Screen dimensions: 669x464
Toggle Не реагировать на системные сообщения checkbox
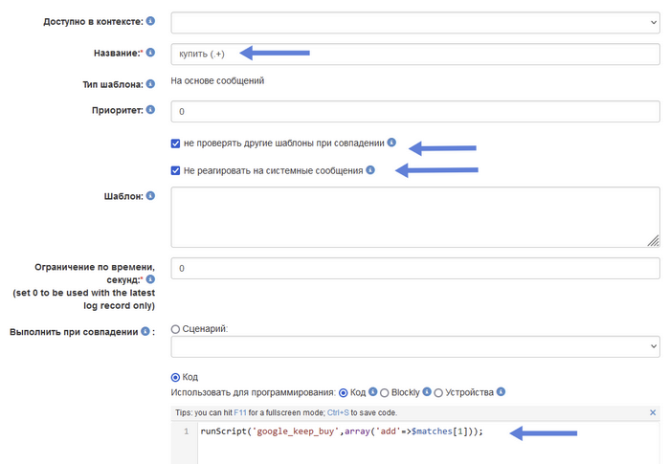(175, 170)
